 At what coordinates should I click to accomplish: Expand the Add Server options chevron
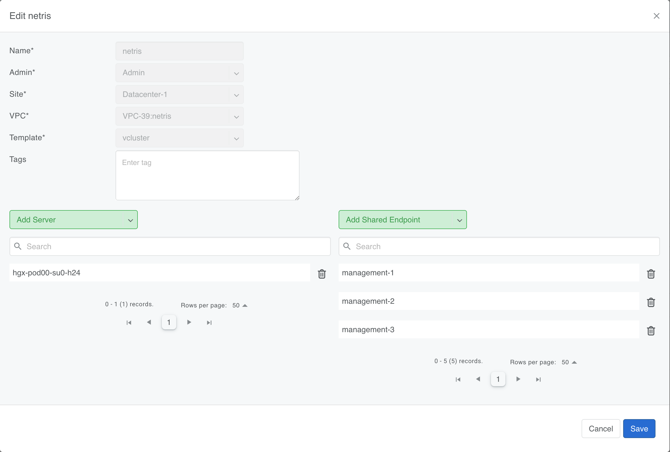(130, 220)
